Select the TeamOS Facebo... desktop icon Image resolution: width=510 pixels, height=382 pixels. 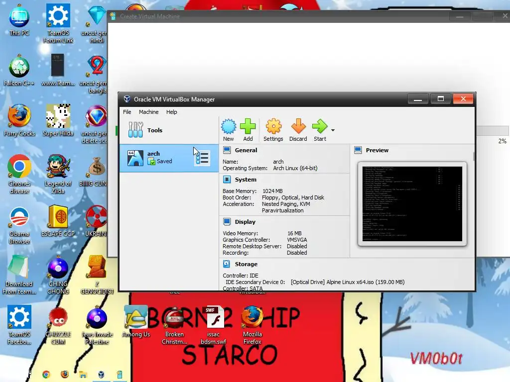pos(19,325)
